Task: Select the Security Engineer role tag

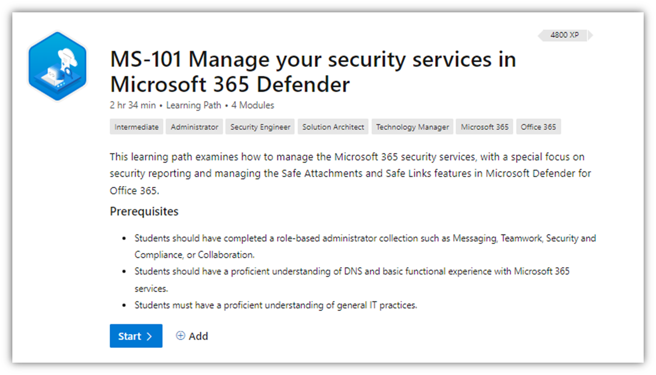Action: point(260,126)
